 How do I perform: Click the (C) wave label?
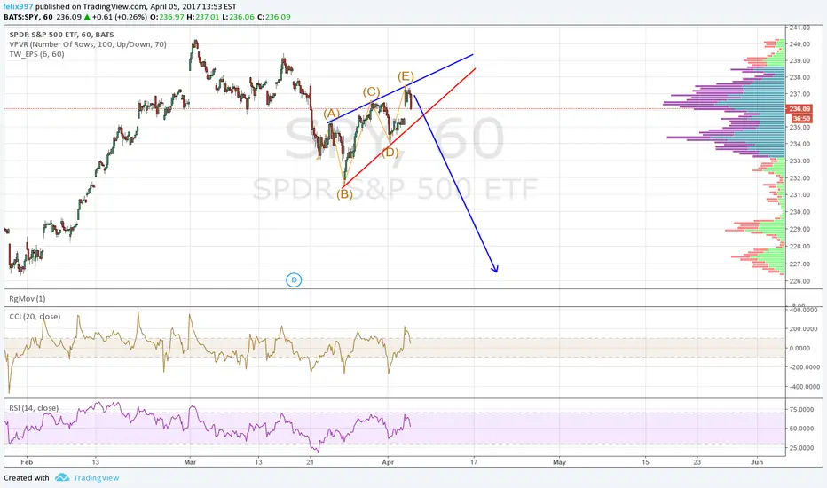click(371, 91)
